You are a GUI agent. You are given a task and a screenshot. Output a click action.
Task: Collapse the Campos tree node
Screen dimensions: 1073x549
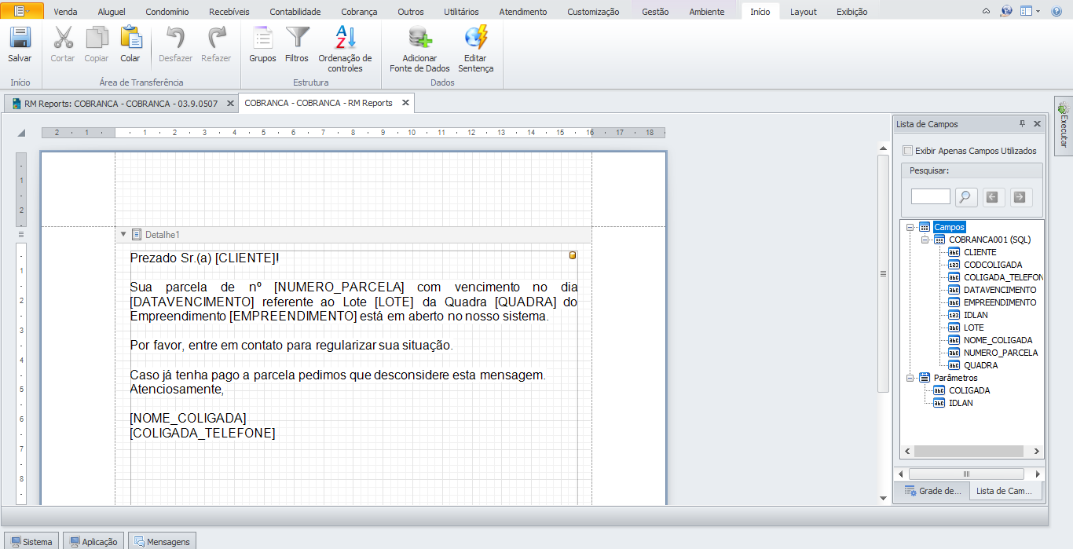(910, 227)
